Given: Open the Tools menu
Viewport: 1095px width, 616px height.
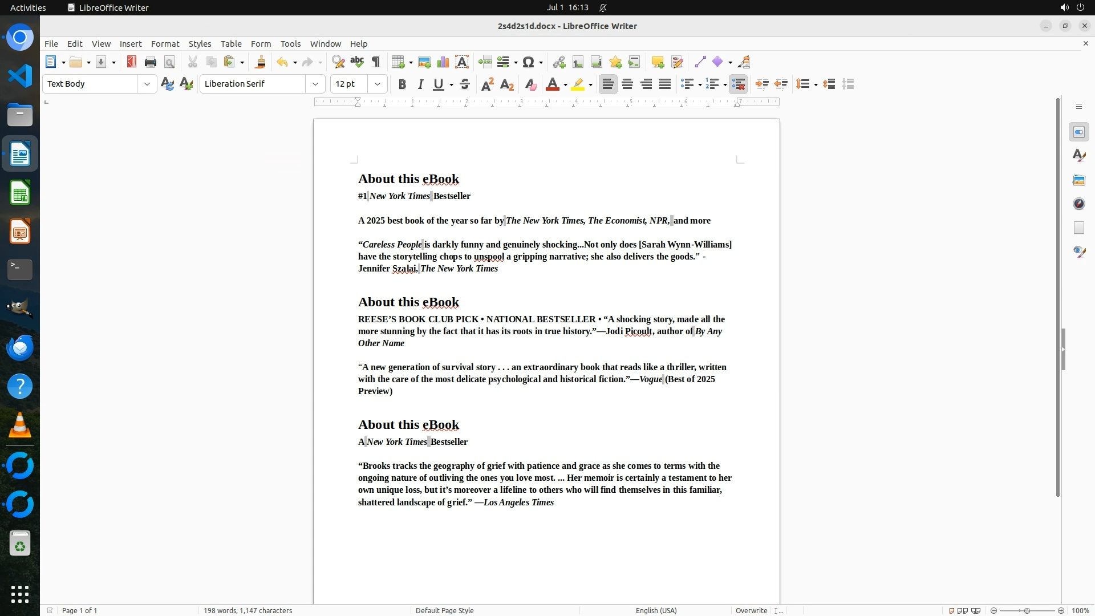Looking at the screenshot, I should (290, 44).
